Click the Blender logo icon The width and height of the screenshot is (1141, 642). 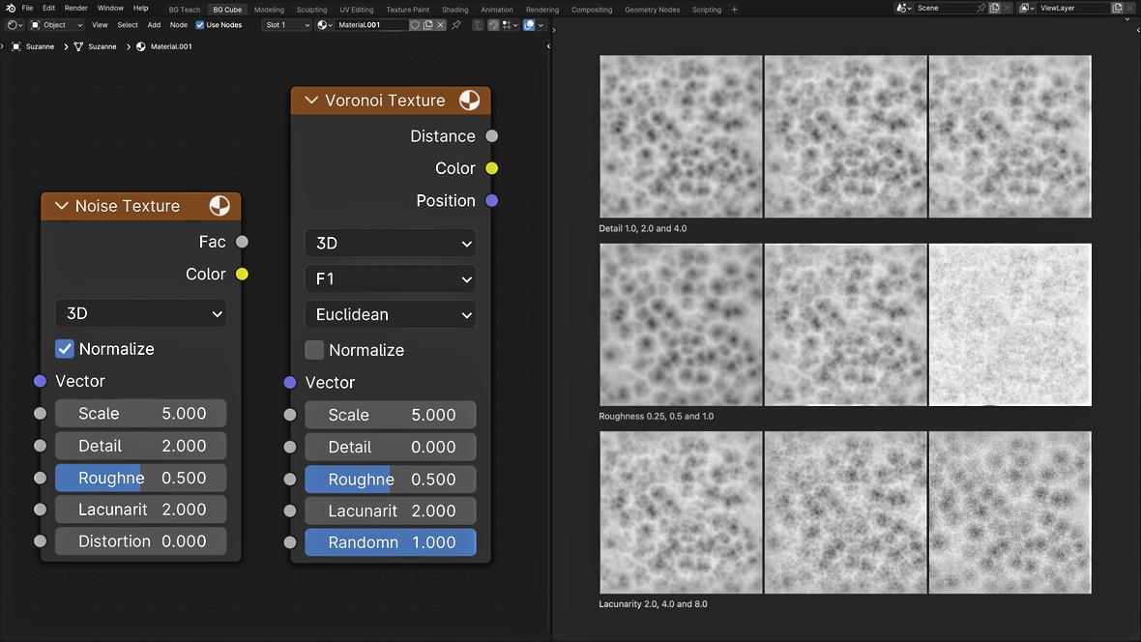click(x=10, y=8)
